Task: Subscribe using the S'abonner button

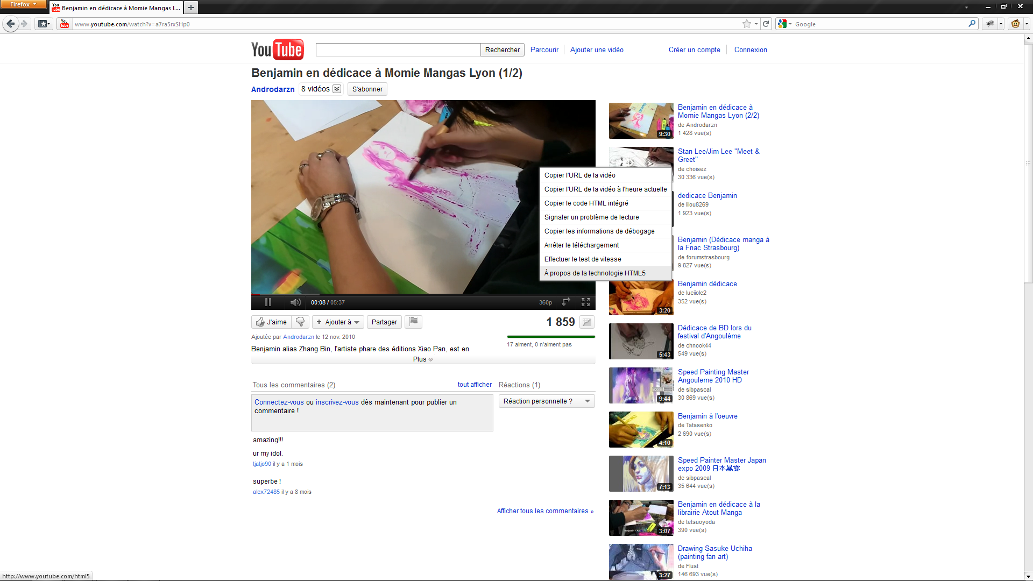Action: coord(367,89)
